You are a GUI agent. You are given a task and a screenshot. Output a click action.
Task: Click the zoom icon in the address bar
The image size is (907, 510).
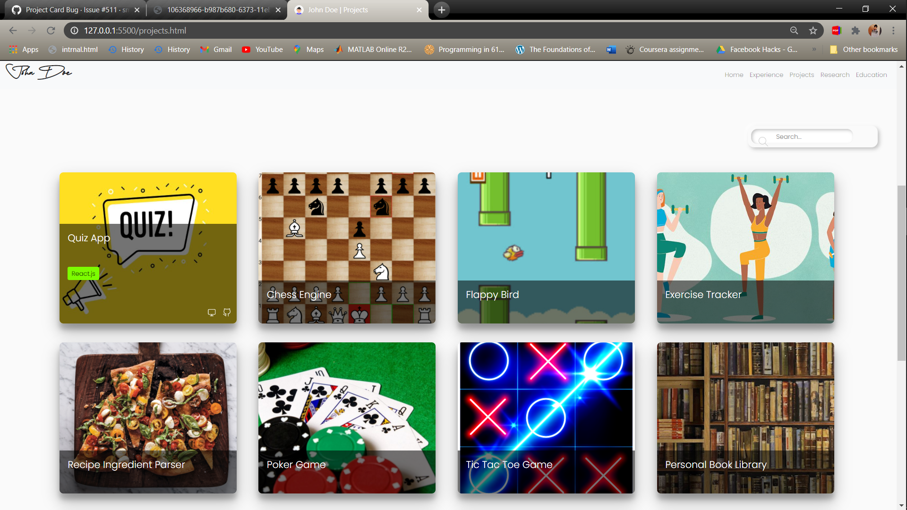coord(794,30)
